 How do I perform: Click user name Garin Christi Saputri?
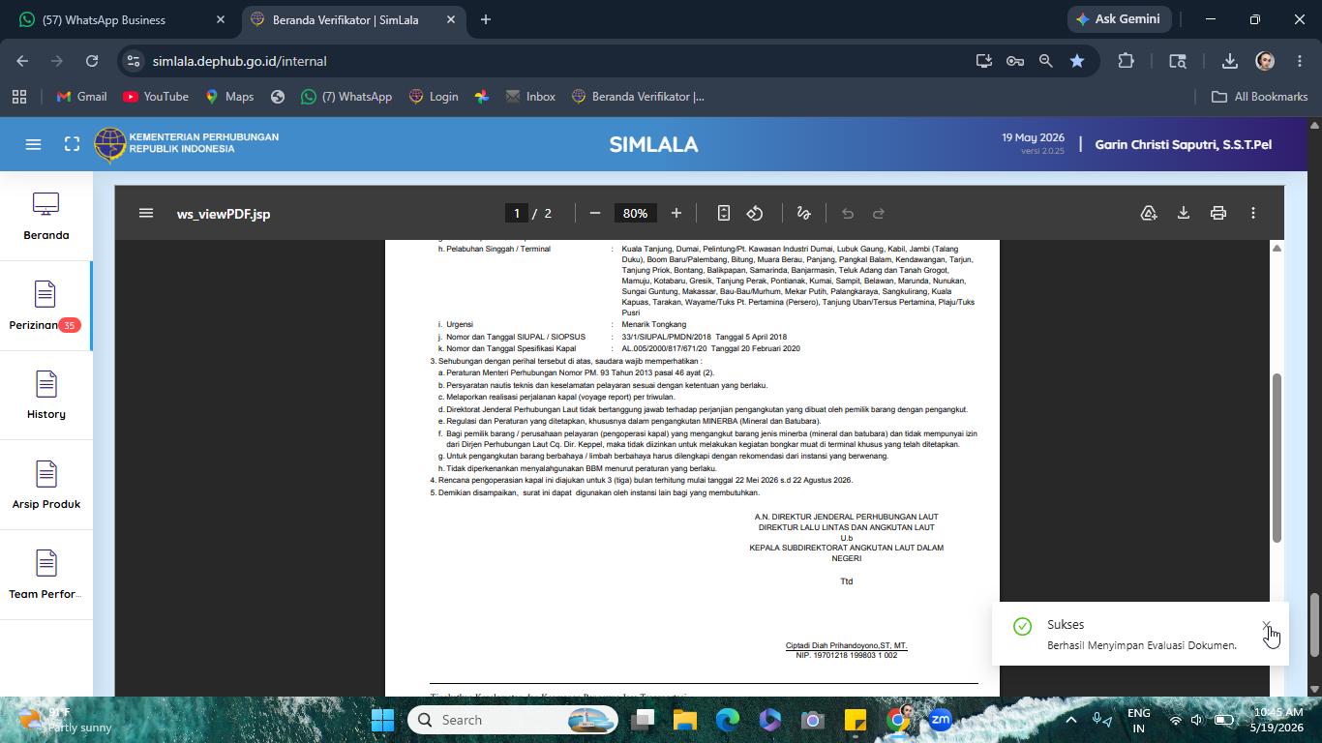point(1183,144)
